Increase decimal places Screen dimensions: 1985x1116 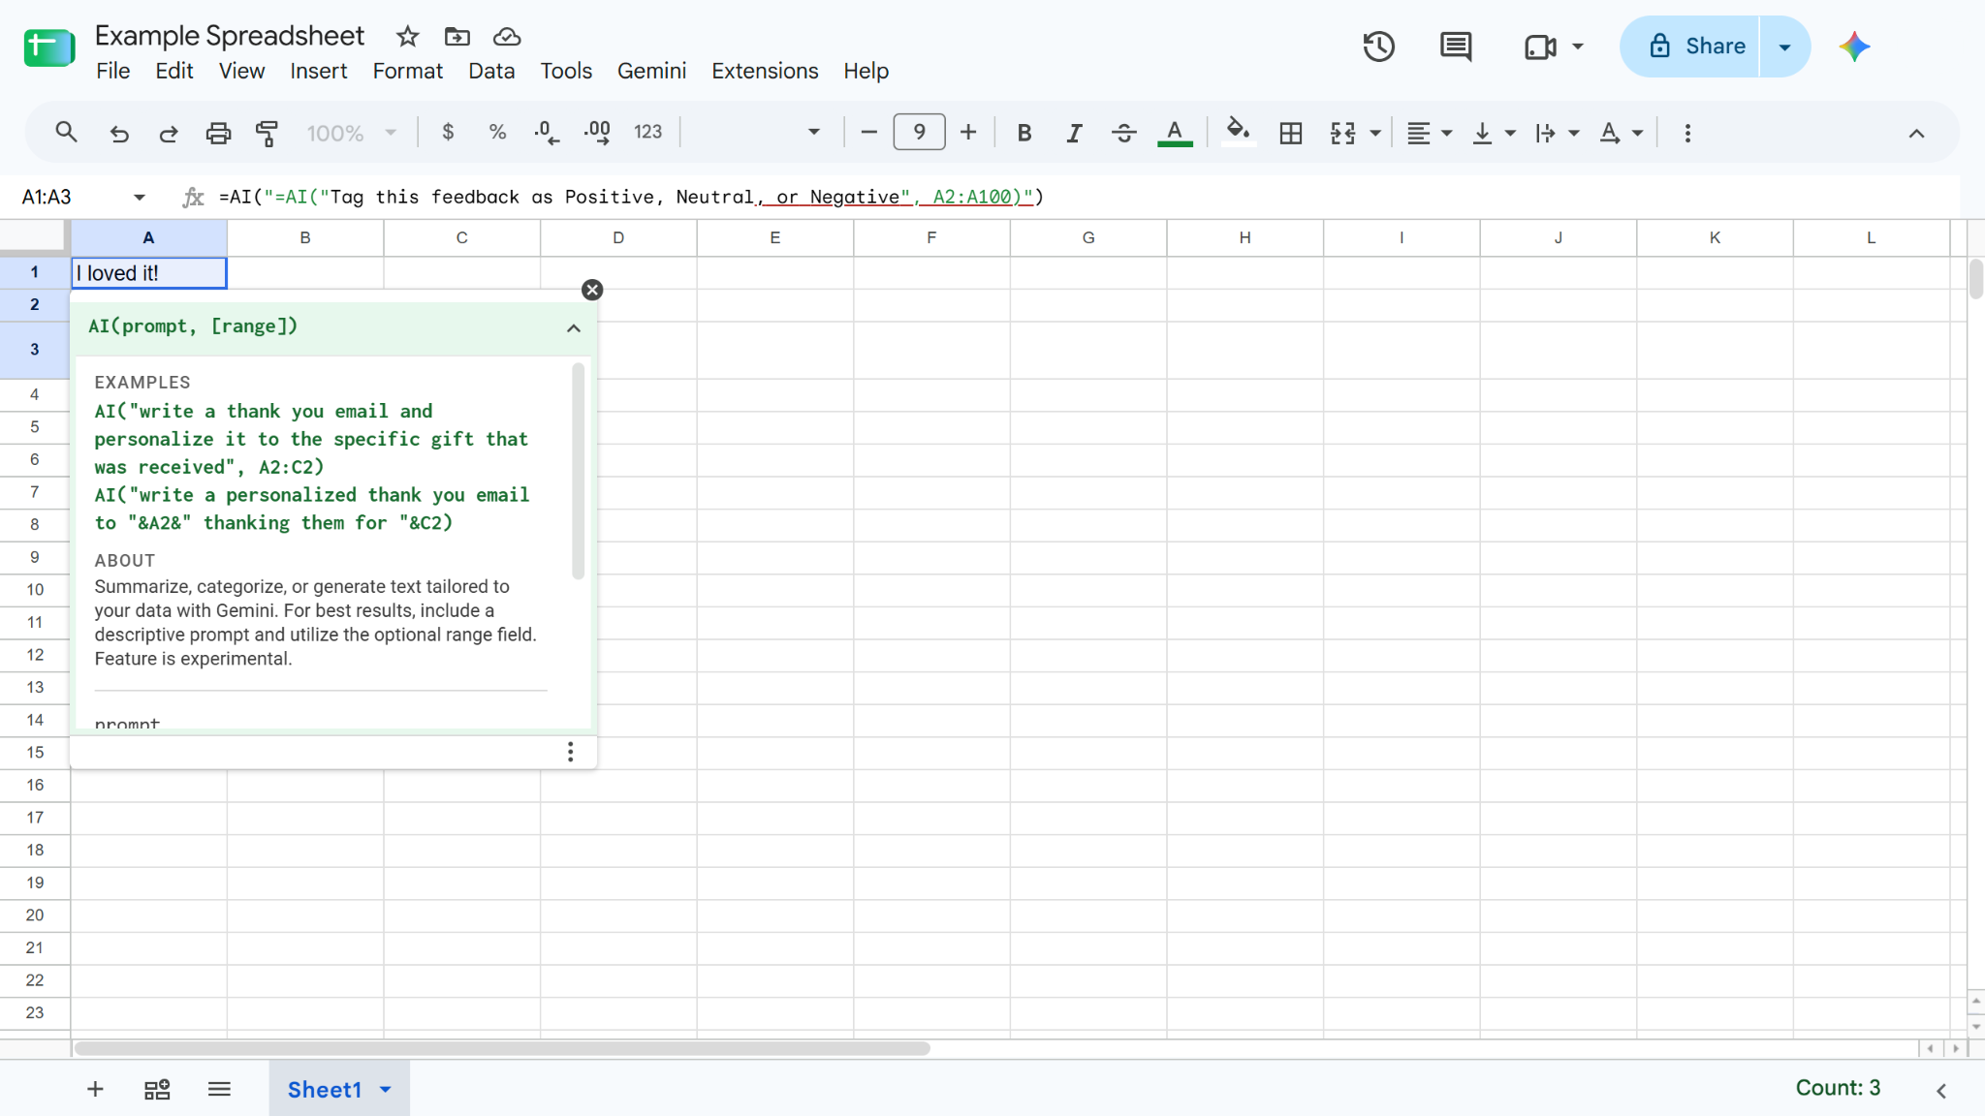tap(597, 133)
